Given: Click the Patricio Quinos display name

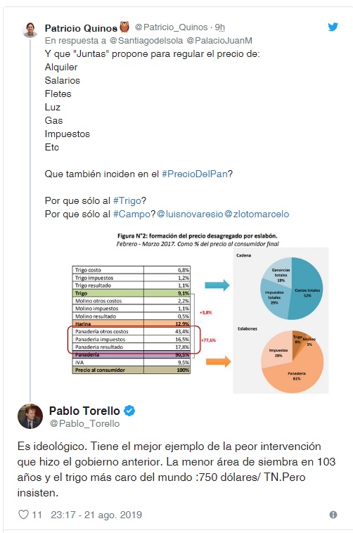Looking at the screenshot, I should [x=81, y=28].
